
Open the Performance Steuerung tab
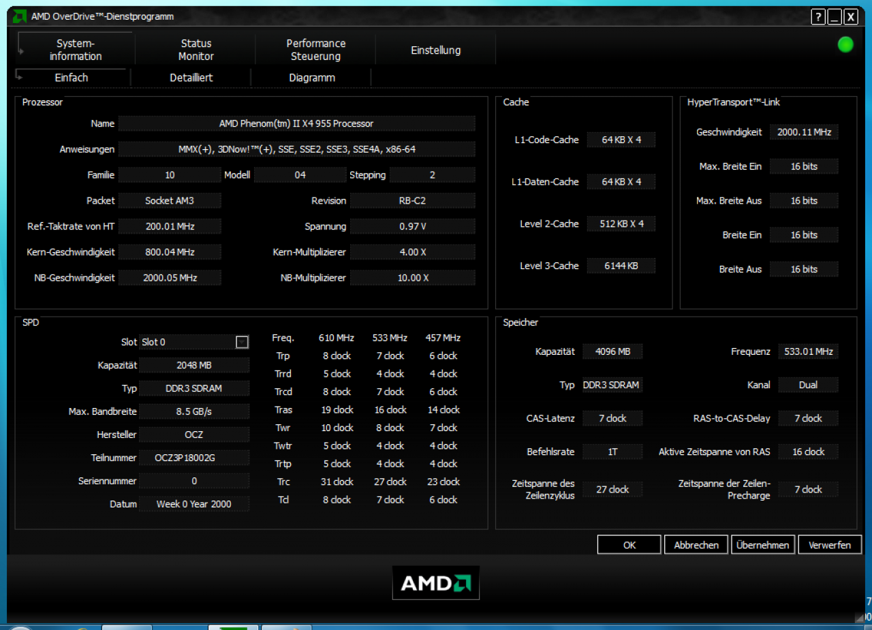(315, 50)
